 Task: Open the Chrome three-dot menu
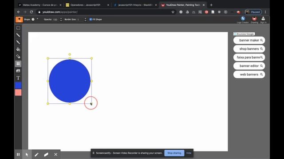click(265, 12)
